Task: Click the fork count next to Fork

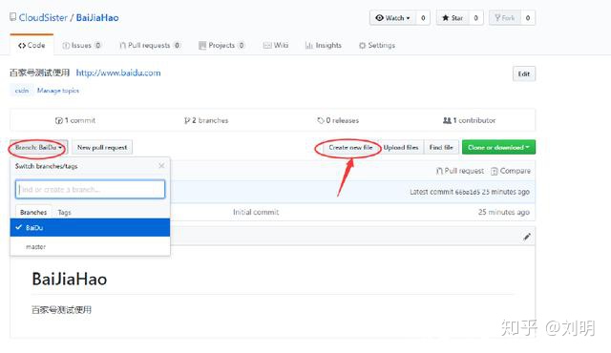Action: click(x=528, y=18)
